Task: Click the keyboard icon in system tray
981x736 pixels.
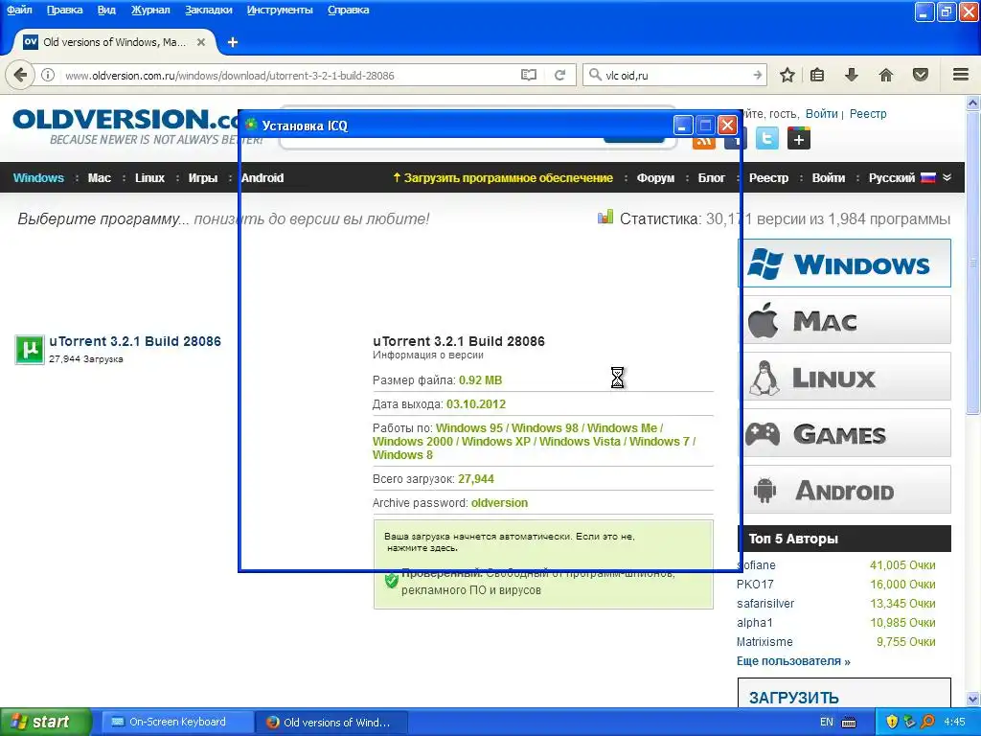Action: click(849, 723)
